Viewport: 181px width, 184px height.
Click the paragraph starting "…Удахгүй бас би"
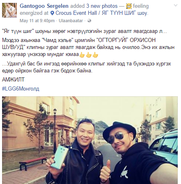[87, 67]
